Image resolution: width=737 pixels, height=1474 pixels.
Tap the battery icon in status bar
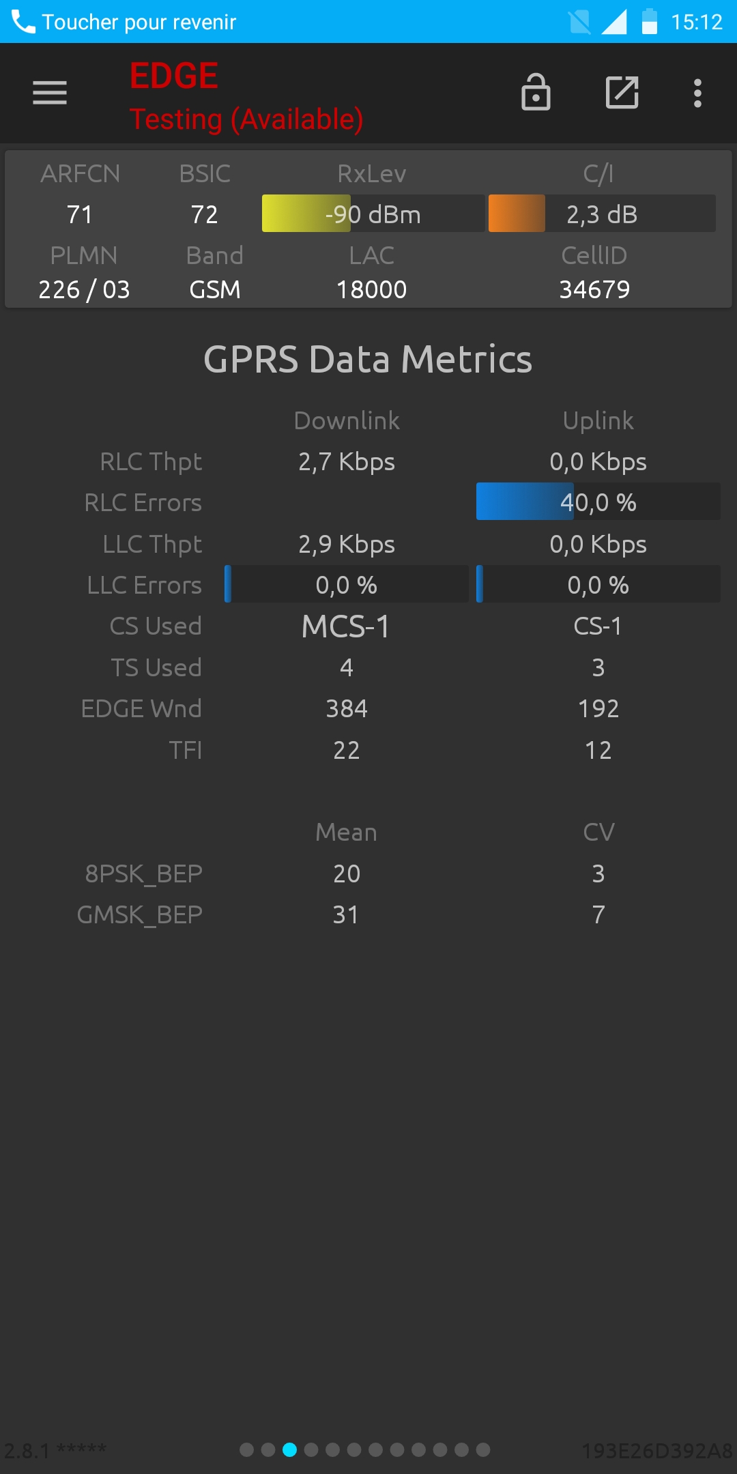coord(650,22)
